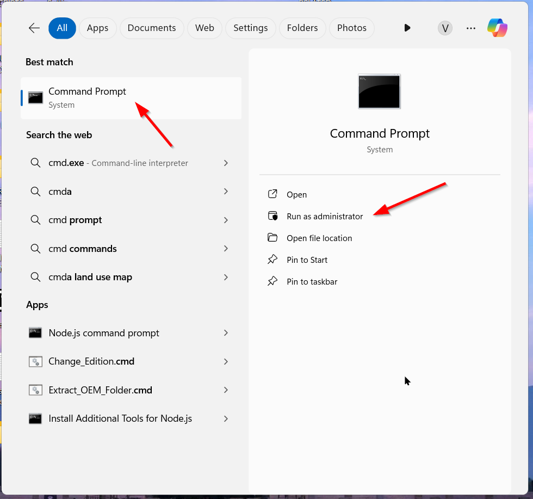Click the search icon beside cmd commands

35,248
